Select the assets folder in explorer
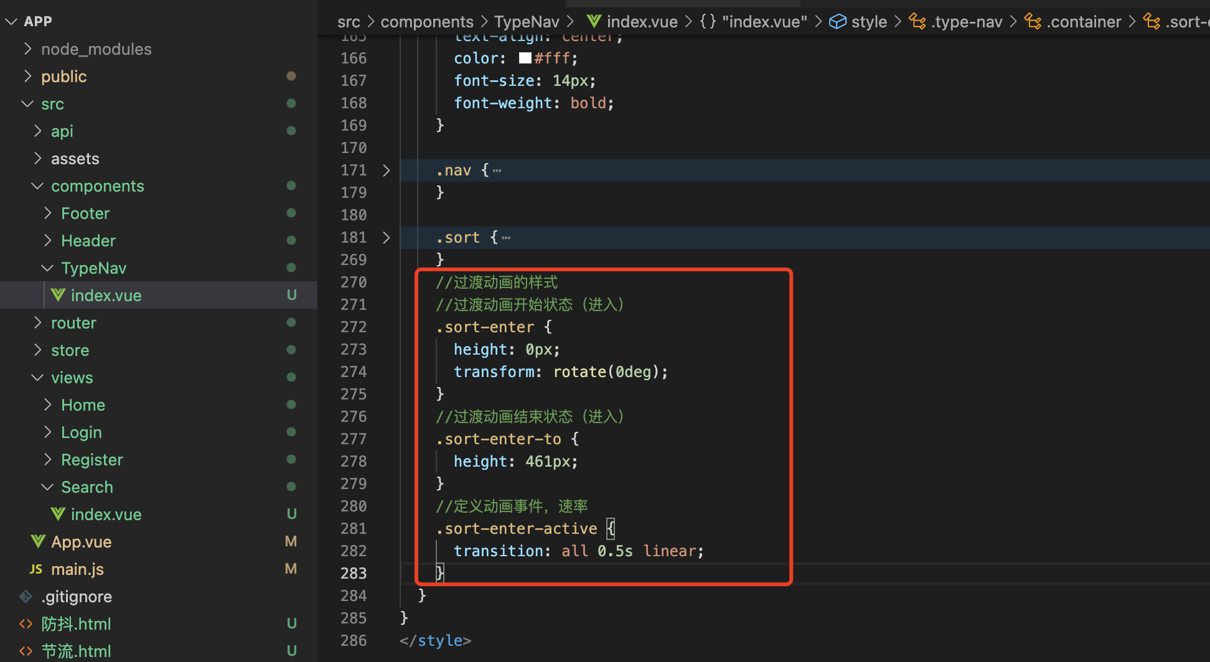The width and height of the screenshot is (1210, 662). click(159, 158)
